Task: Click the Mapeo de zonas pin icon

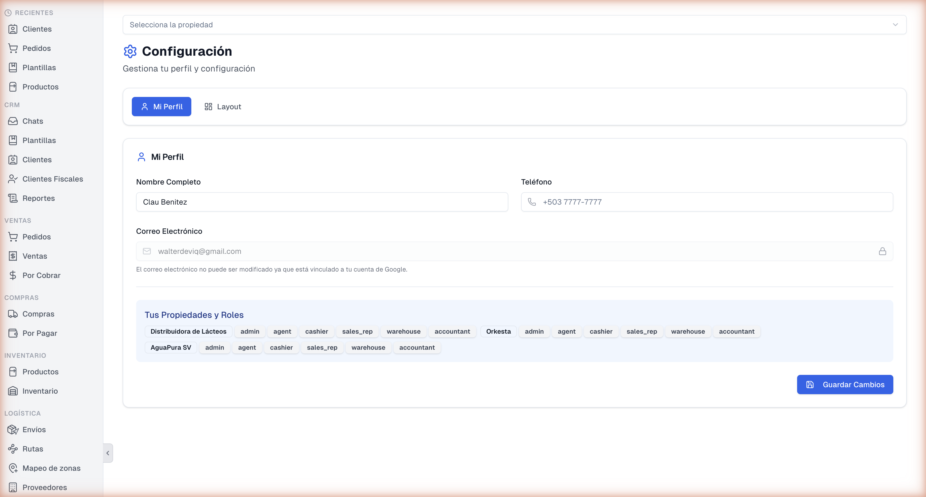Action: tap(13, 468)
